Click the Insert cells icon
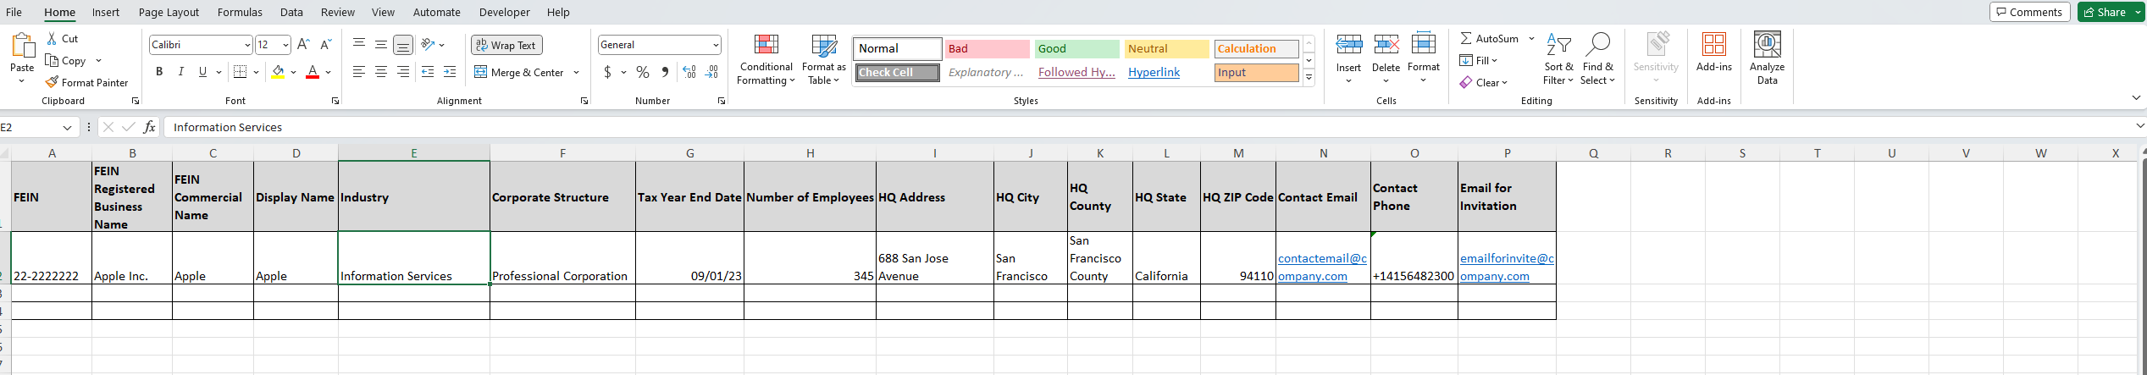Viewport: 2147px width, 375px height. 1348,44
